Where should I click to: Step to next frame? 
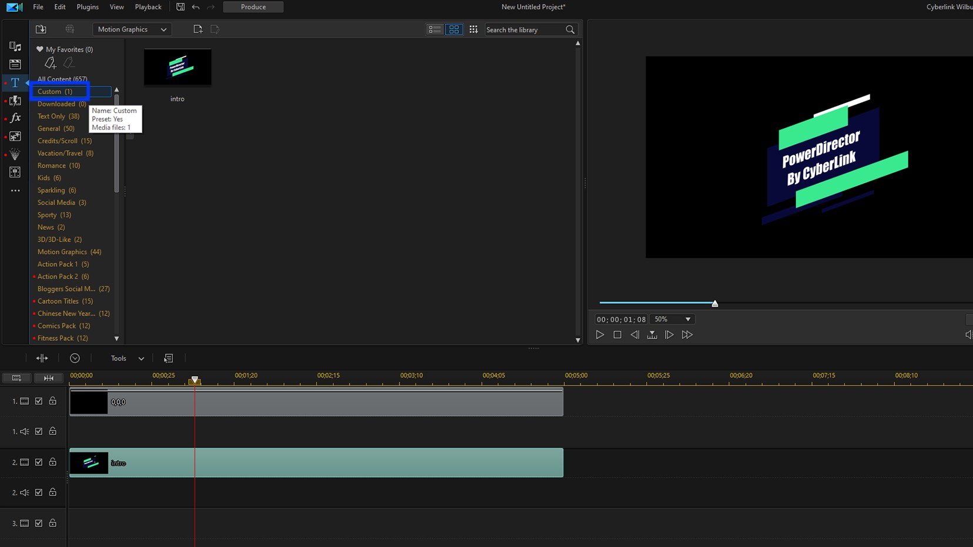[669, 335]
